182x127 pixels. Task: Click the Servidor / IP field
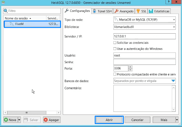coord(144,36)
